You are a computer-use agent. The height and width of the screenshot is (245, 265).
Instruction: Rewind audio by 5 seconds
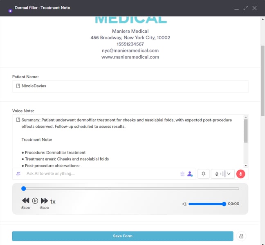click(26, 201)
